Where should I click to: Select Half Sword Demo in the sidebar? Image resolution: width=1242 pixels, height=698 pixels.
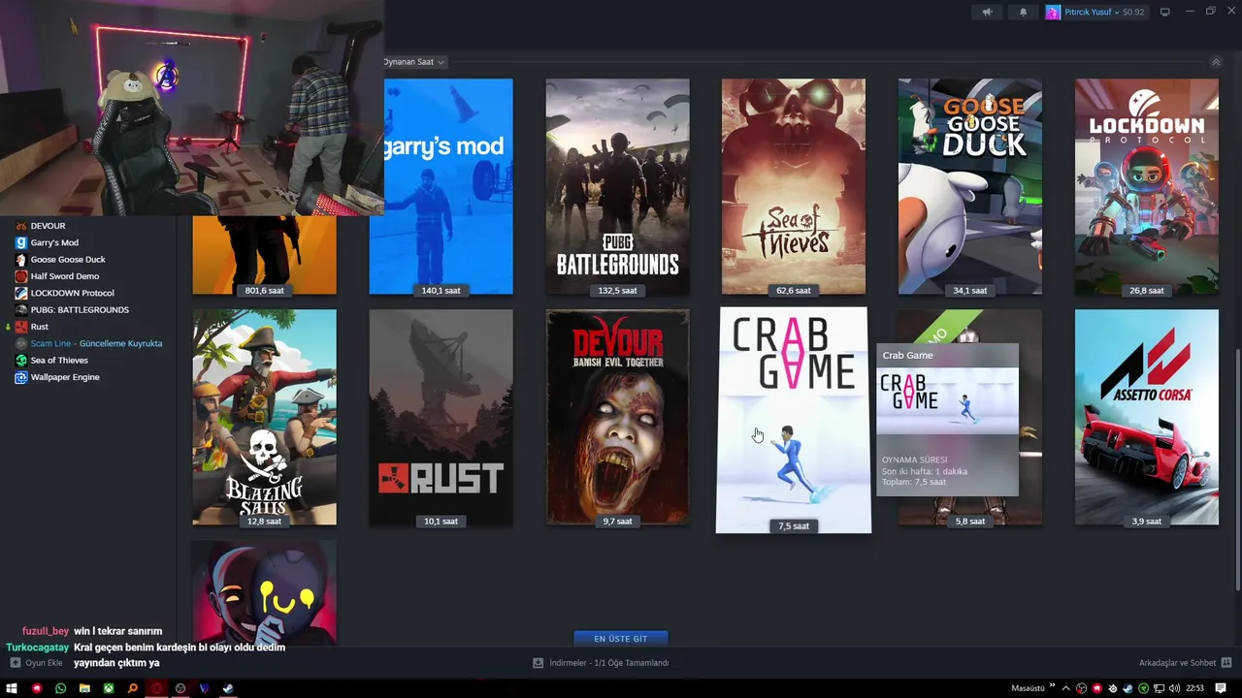[x=65, y=276]
